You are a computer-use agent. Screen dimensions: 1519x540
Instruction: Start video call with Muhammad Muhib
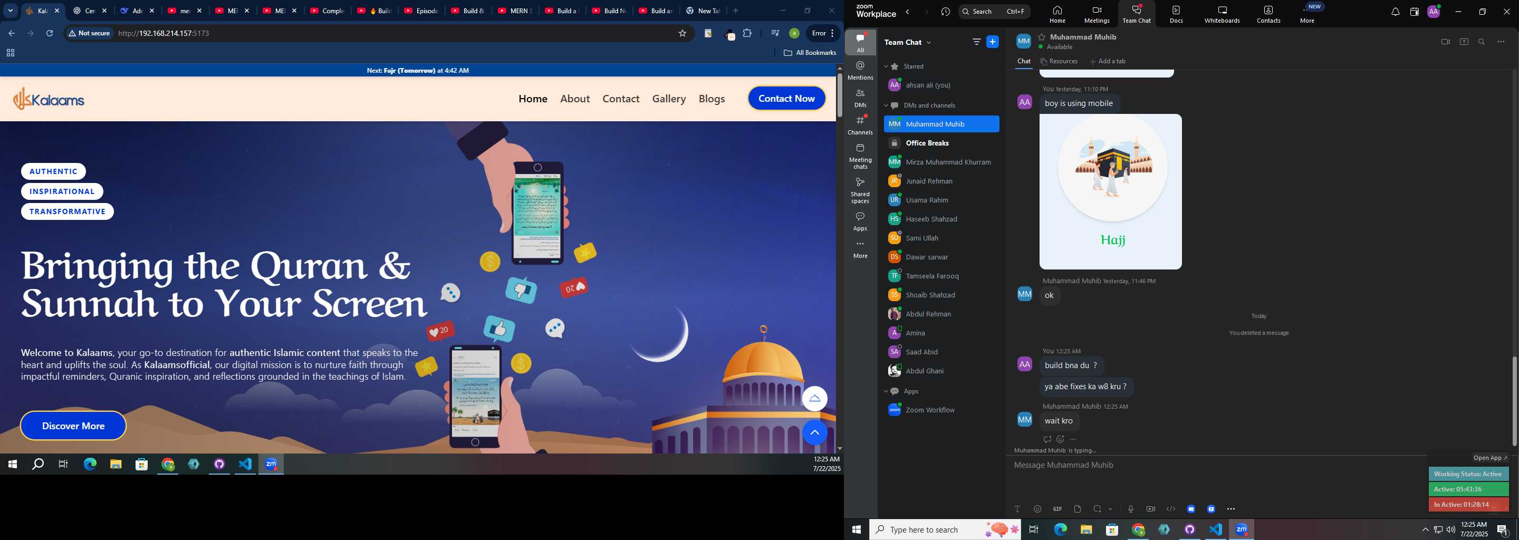coord(1445,42)
